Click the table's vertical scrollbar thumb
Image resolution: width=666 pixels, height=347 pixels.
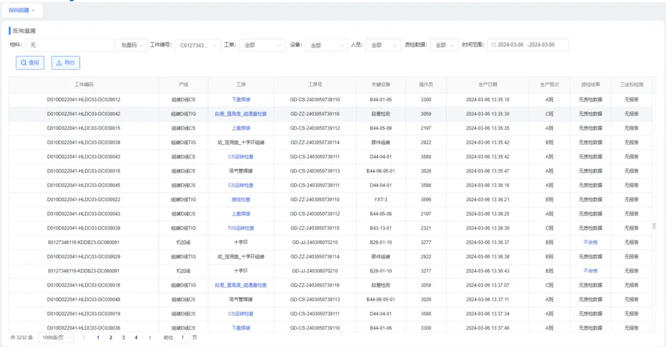pyautogui.click(x=654, y=226)
